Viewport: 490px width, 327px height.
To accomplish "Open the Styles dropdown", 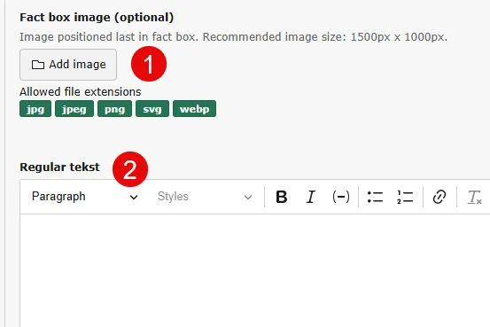I will [205, 197].
